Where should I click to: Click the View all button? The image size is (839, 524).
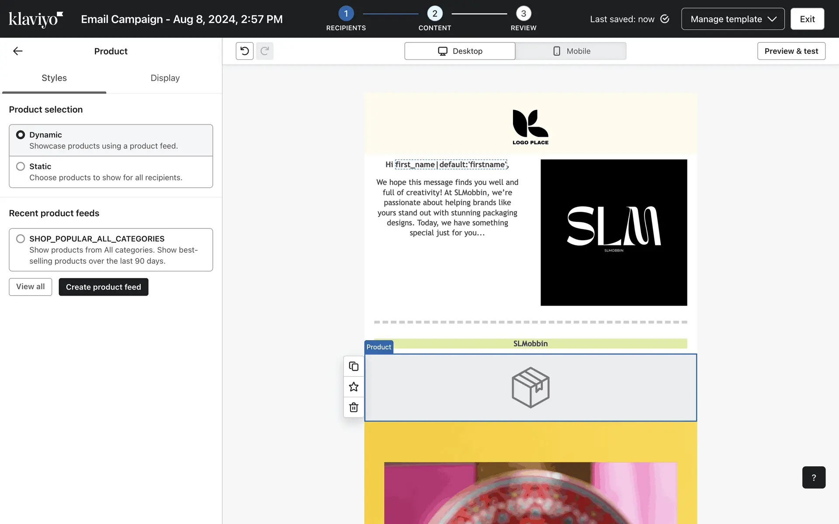pos(31,287)
